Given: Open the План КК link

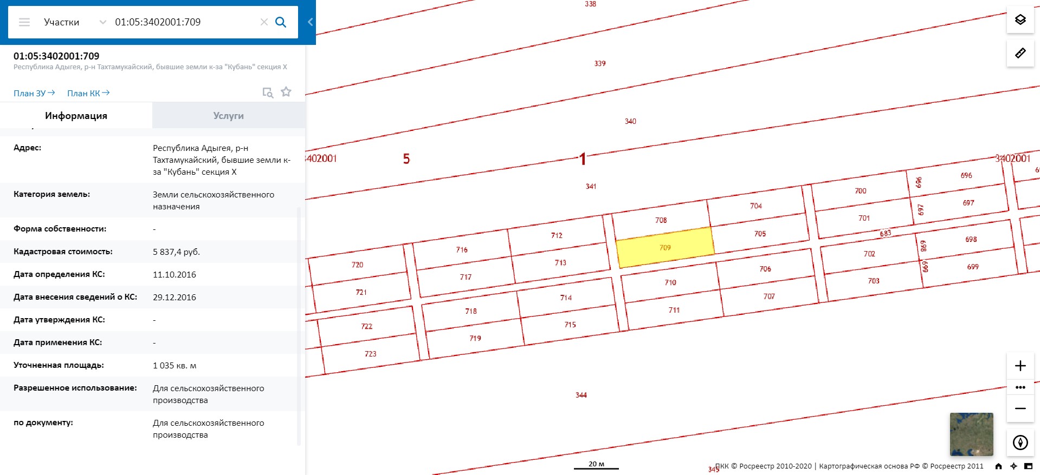Looking at the screenshot, I should point(88,93).
